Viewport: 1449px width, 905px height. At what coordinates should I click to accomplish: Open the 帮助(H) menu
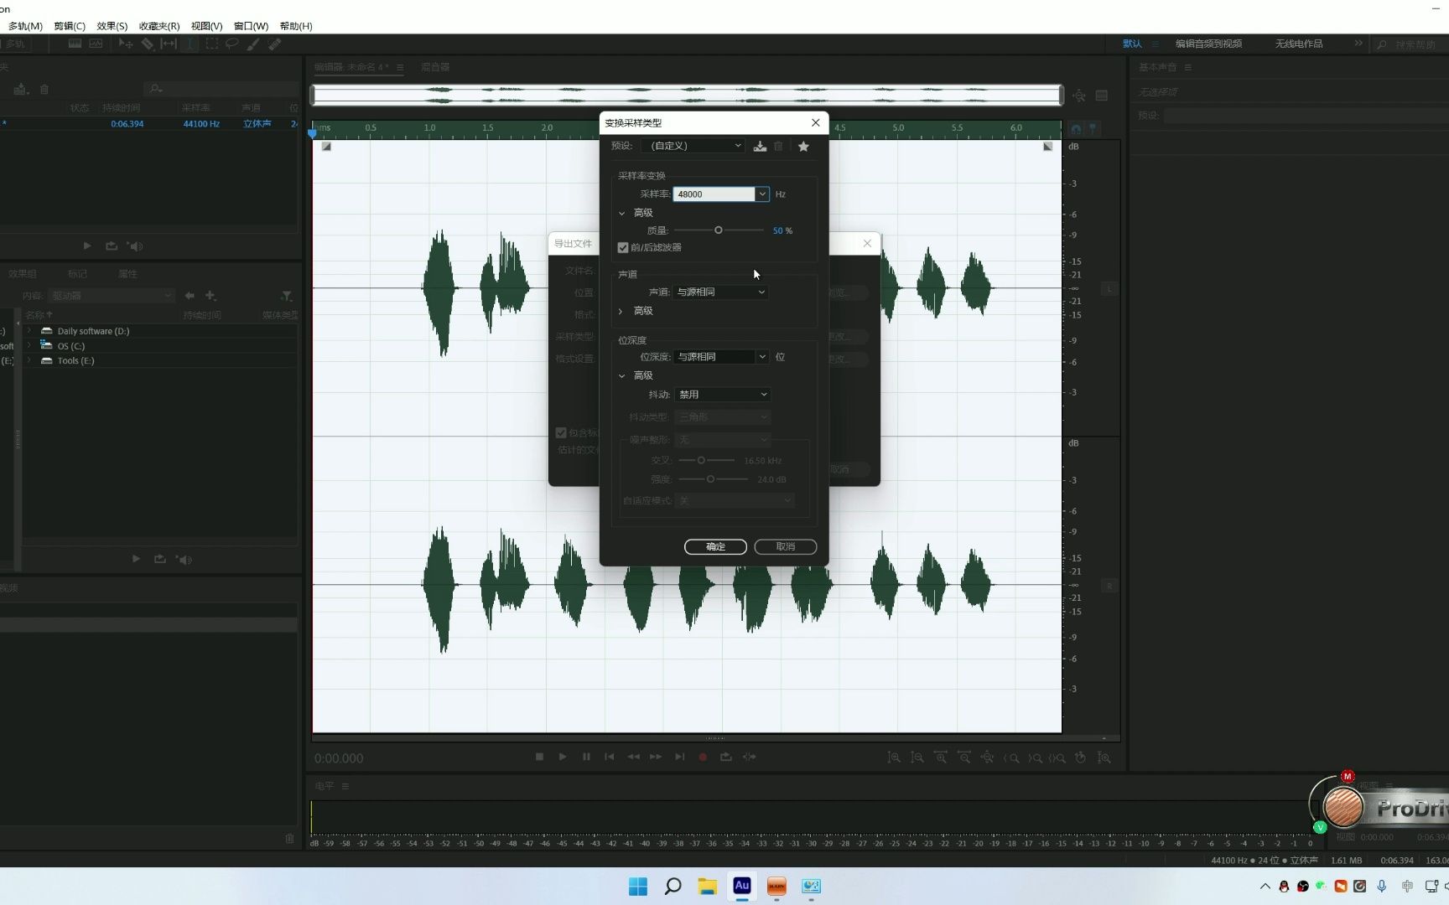click(296, 26)
